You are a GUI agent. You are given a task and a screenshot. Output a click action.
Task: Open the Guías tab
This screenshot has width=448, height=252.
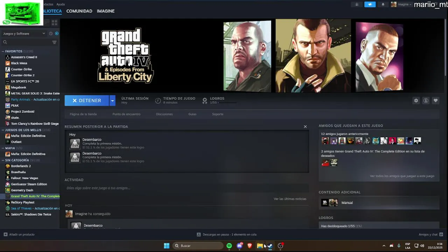tap(192, 114)
